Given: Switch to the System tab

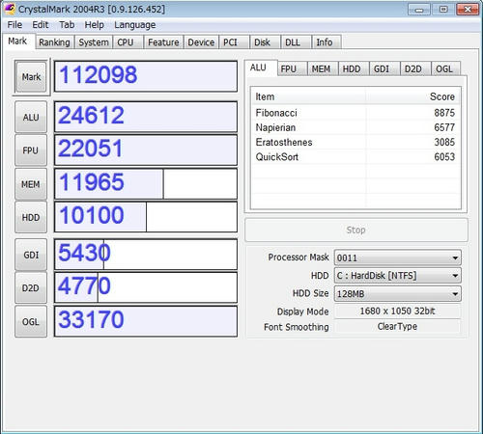Looking at the screenshot, I should tap(94, 42).
